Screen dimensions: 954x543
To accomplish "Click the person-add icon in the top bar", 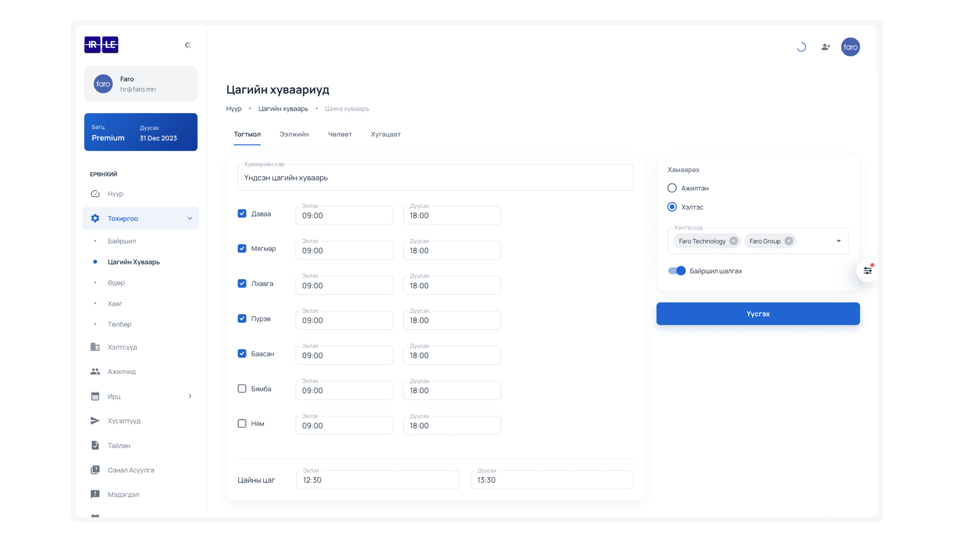I will [x=825, y=47].
